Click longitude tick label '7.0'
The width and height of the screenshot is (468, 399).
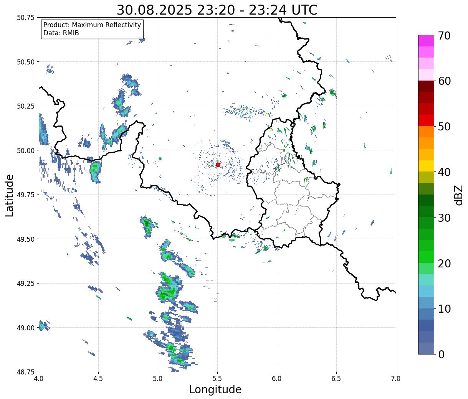[x=396, y=379]
